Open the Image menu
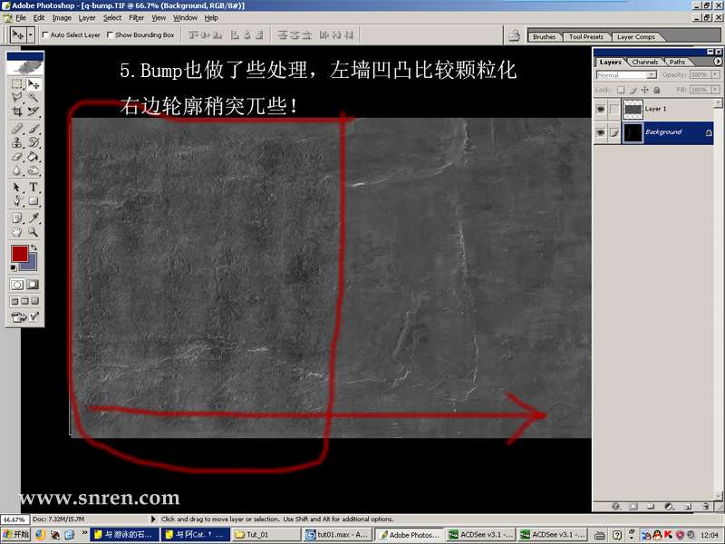This screenshot has width=725, height=544. 62,17
